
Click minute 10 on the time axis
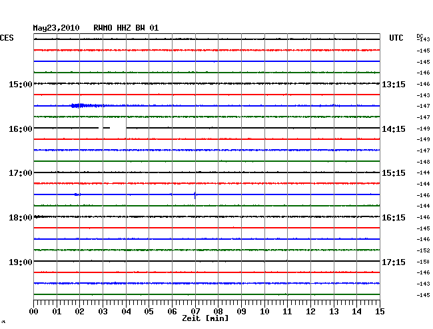pyautogui.click(x=264, y=312)
